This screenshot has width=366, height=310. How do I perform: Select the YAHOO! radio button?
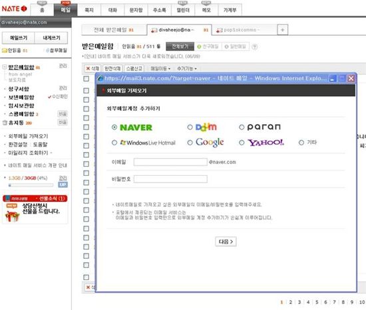[x=242, y=143]
